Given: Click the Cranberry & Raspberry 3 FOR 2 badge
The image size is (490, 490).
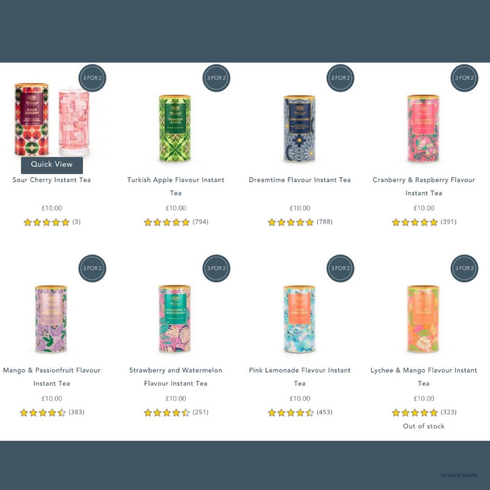Looking at the screenshot, I should pos(464,78).
